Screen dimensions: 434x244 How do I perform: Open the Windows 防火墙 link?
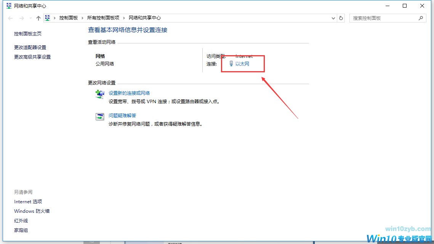tap(32, 211)
